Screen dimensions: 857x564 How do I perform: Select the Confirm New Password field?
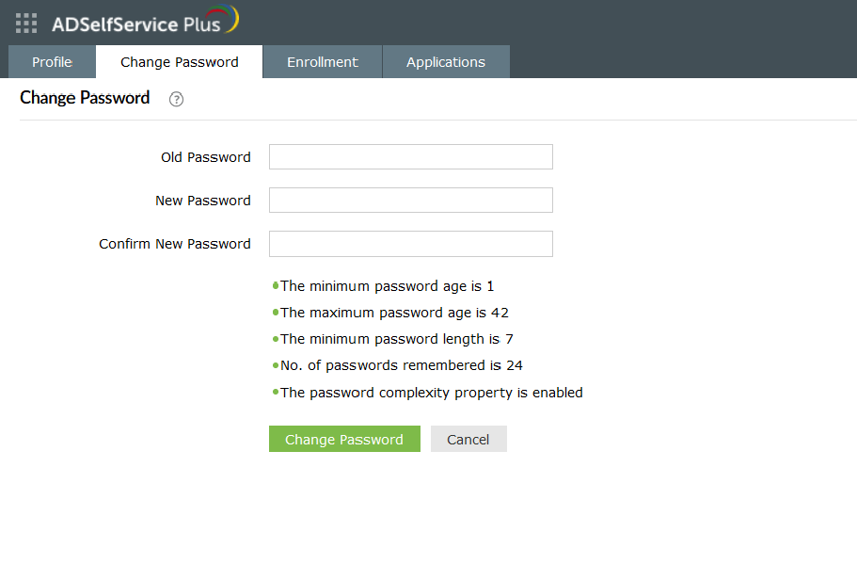click(410, 244)
